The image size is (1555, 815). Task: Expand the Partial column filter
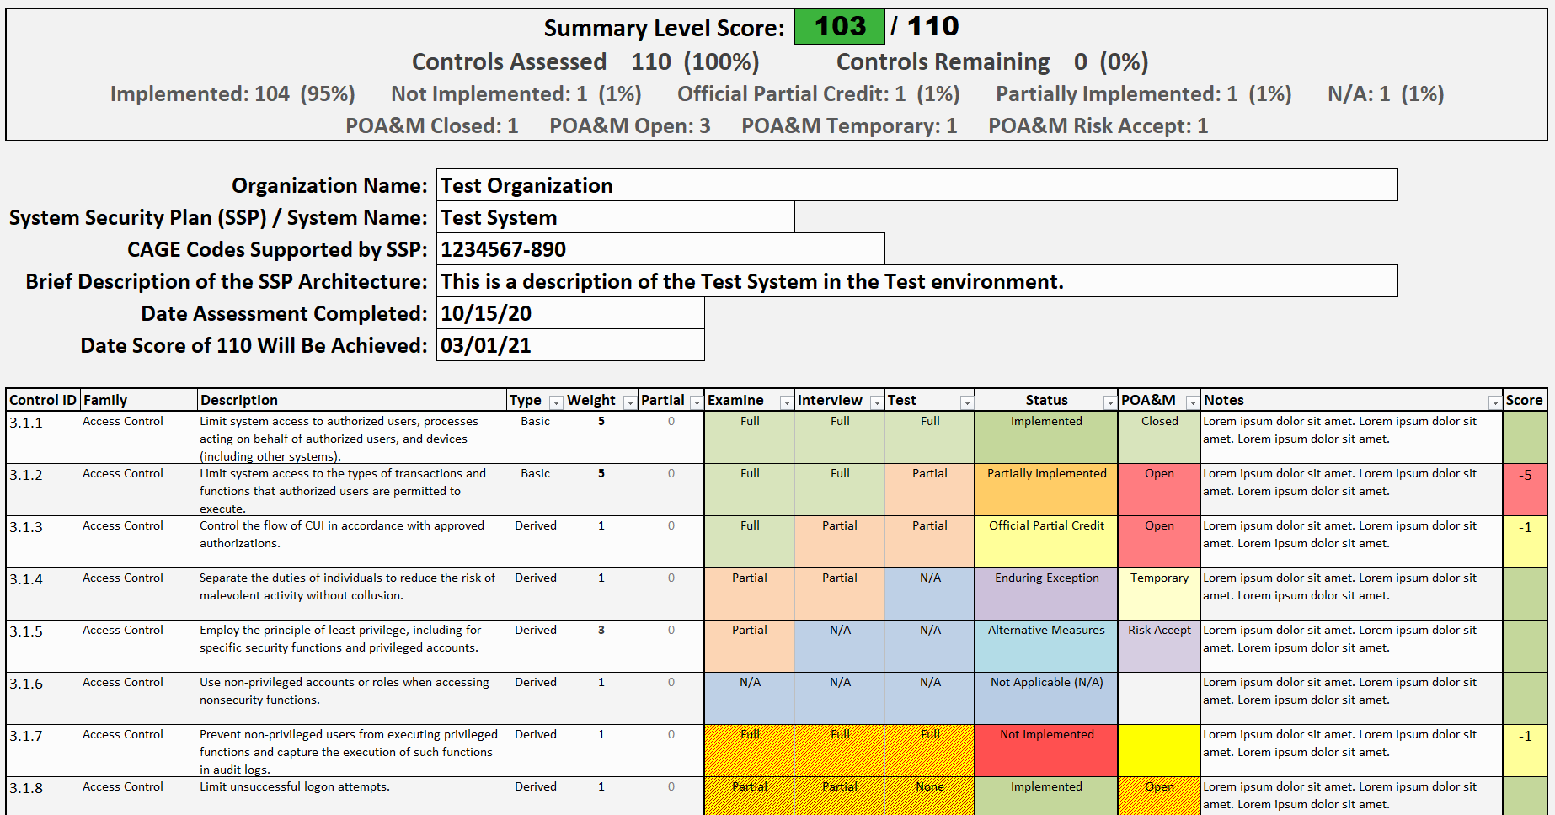696,402
